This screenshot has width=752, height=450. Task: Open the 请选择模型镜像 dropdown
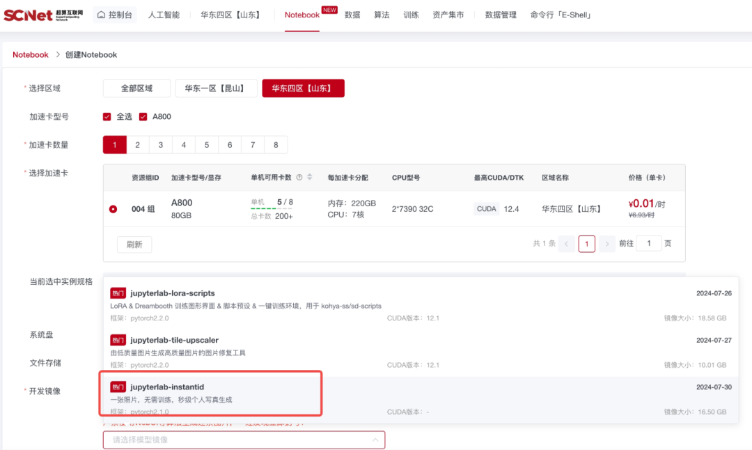(244, 440)
